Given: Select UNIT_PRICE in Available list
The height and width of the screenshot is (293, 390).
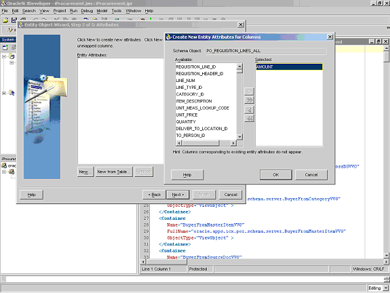Looking at the screenshot, I should tap(187, 115).
